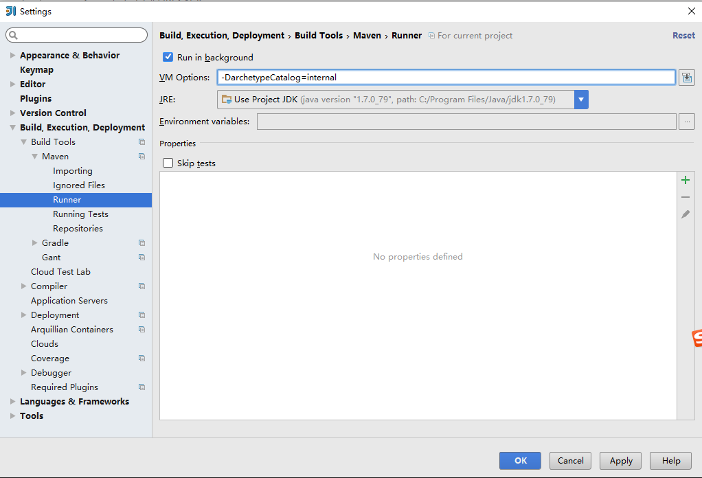The image size is (702, 478).
Task: Open Application Servers settings
Action: [x=69, y=301]
